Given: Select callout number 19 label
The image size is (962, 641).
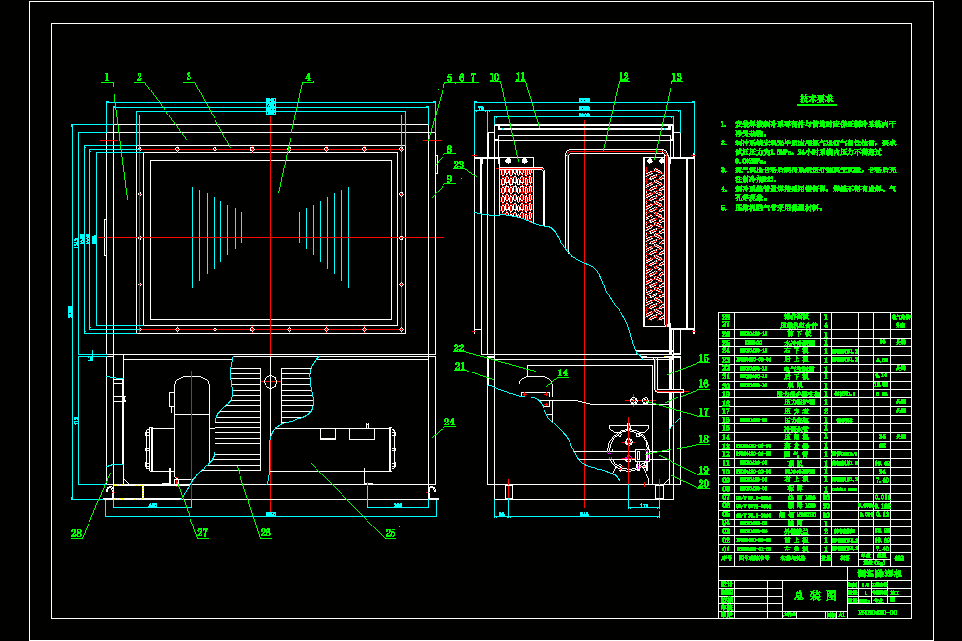Looking at the screenshot, I should 704,470.
